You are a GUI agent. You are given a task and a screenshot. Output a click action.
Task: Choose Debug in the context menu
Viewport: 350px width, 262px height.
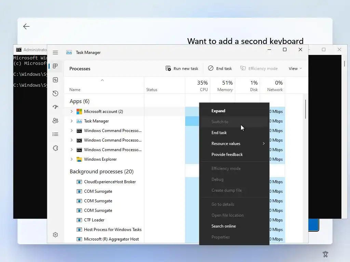(x=234, y=179)
